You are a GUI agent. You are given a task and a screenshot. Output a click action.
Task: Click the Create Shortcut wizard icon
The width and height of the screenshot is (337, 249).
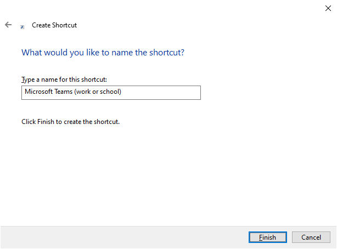pos(22,27)
